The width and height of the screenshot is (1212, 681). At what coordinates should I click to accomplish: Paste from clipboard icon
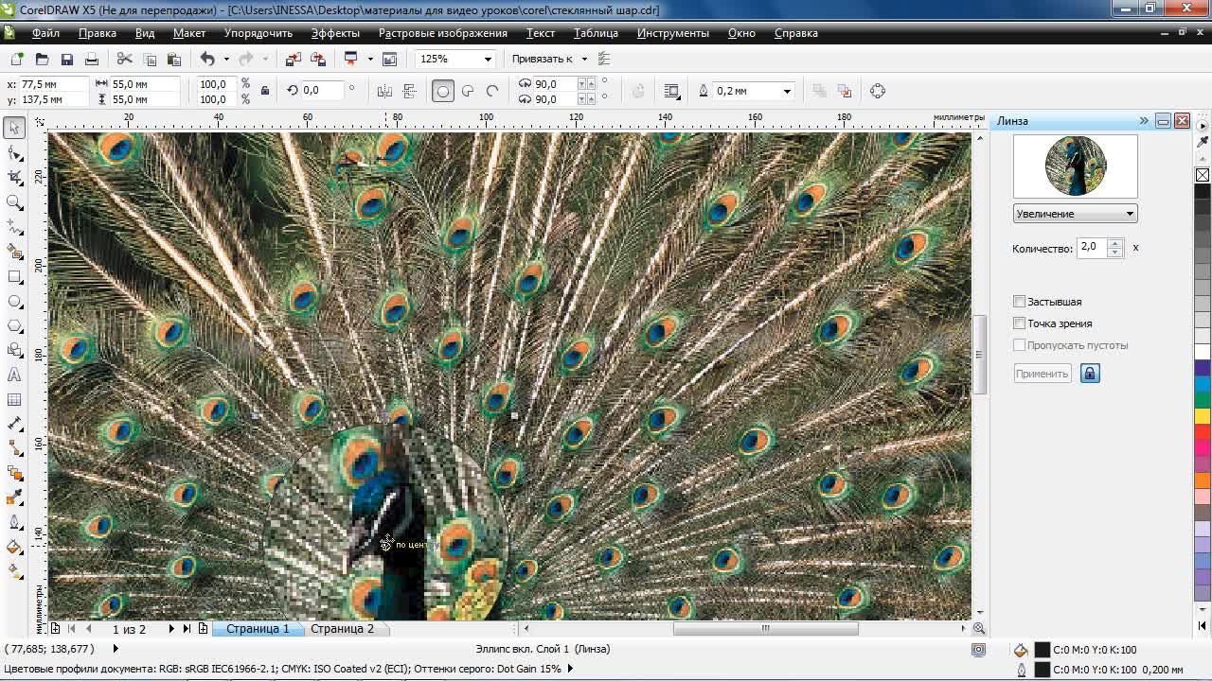(173, 59)
